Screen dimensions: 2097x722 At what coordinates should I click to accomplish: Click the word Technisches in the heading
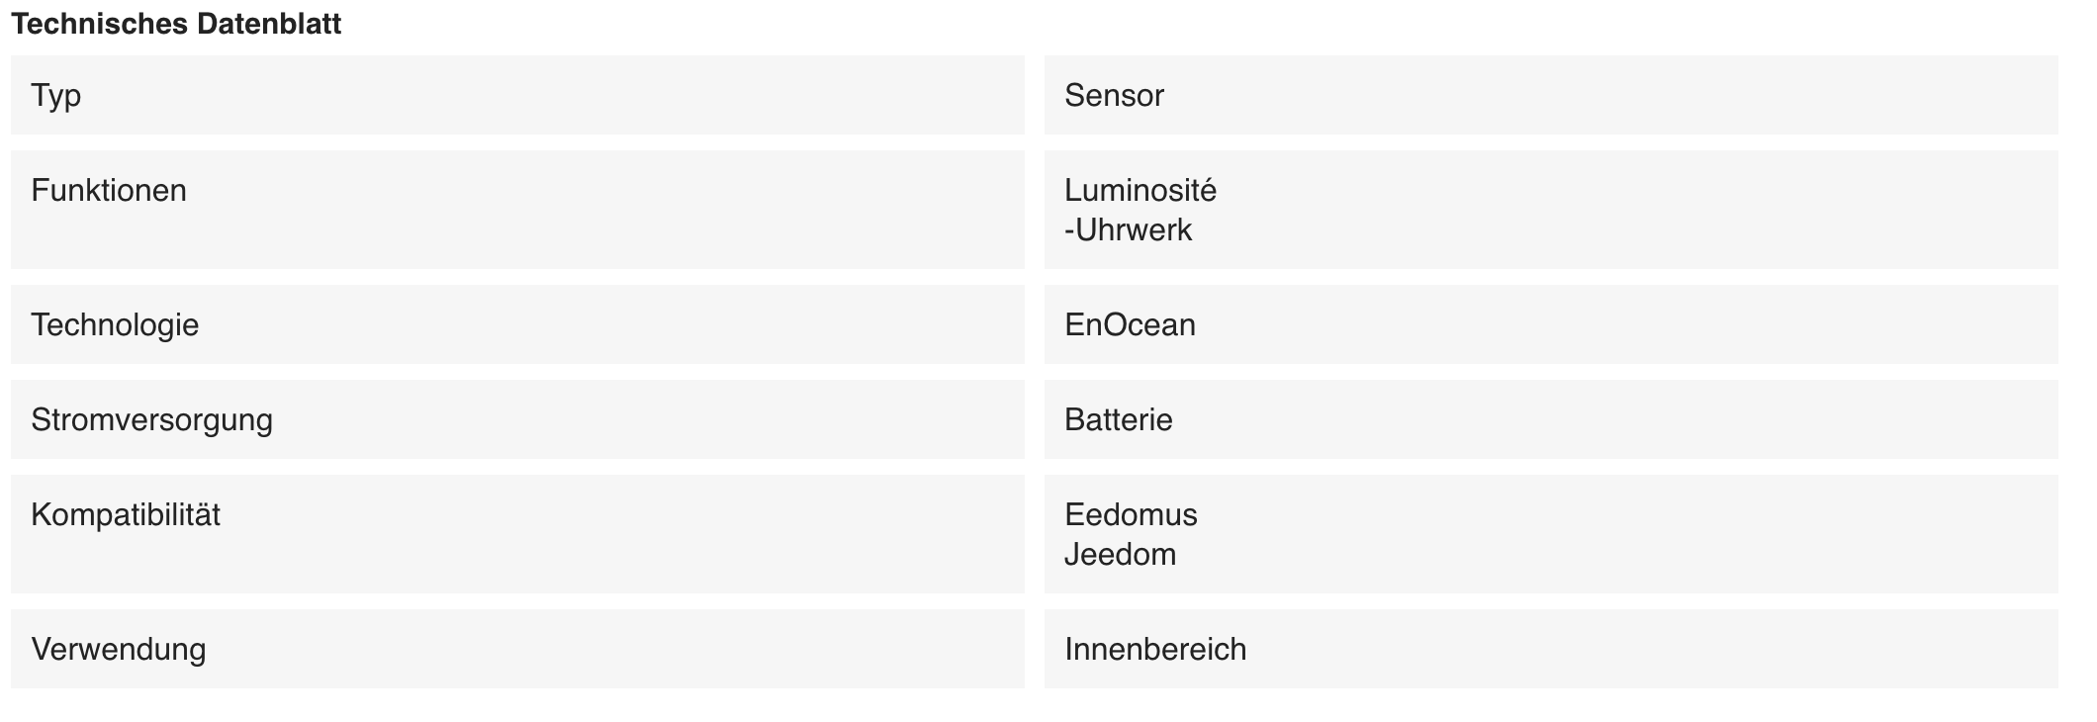pyautogui.click(x=100, y=25)
